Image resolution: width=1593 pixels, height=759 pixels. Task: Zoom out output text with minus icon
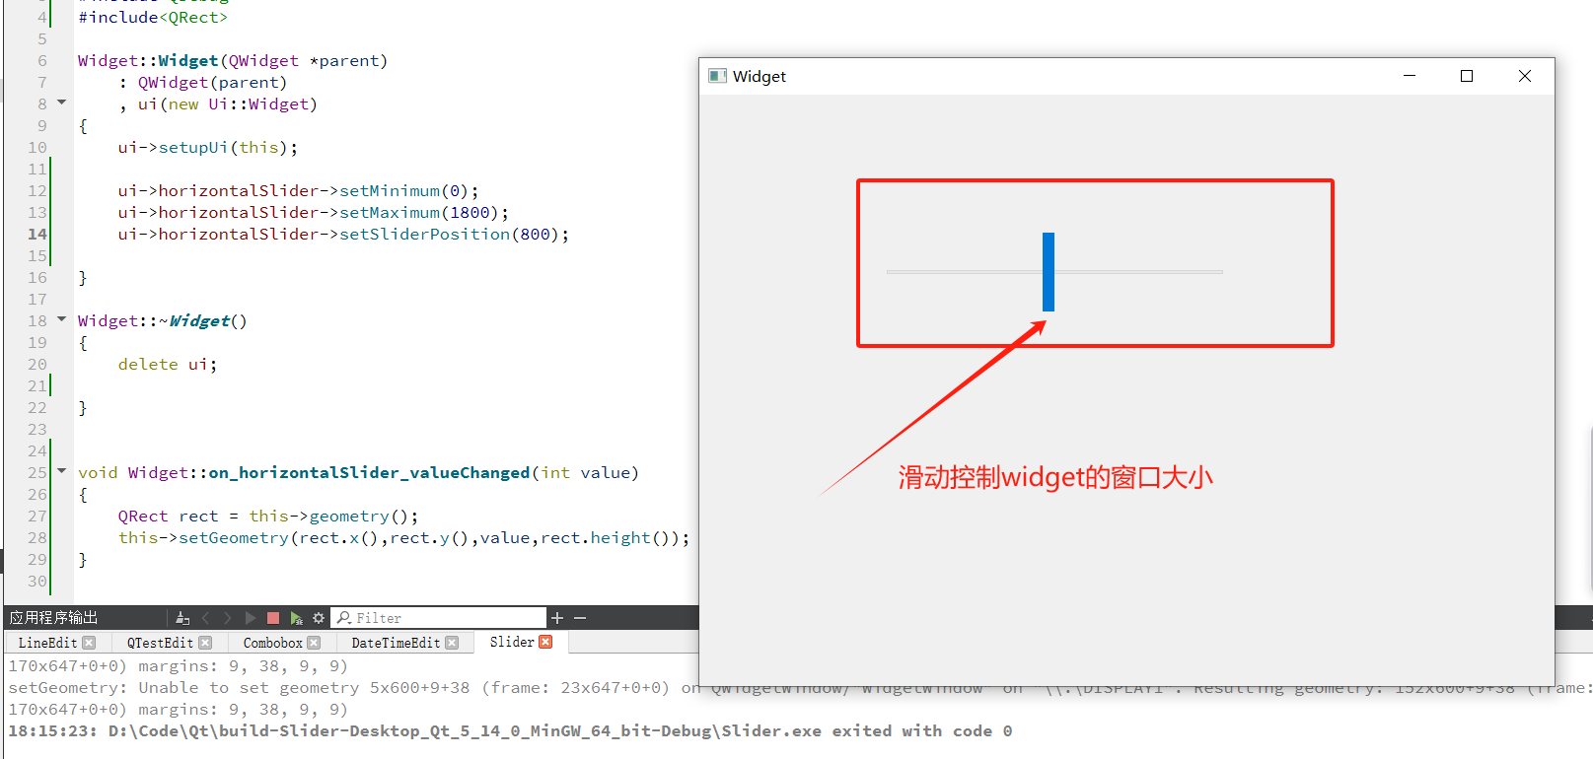(580, 618)
